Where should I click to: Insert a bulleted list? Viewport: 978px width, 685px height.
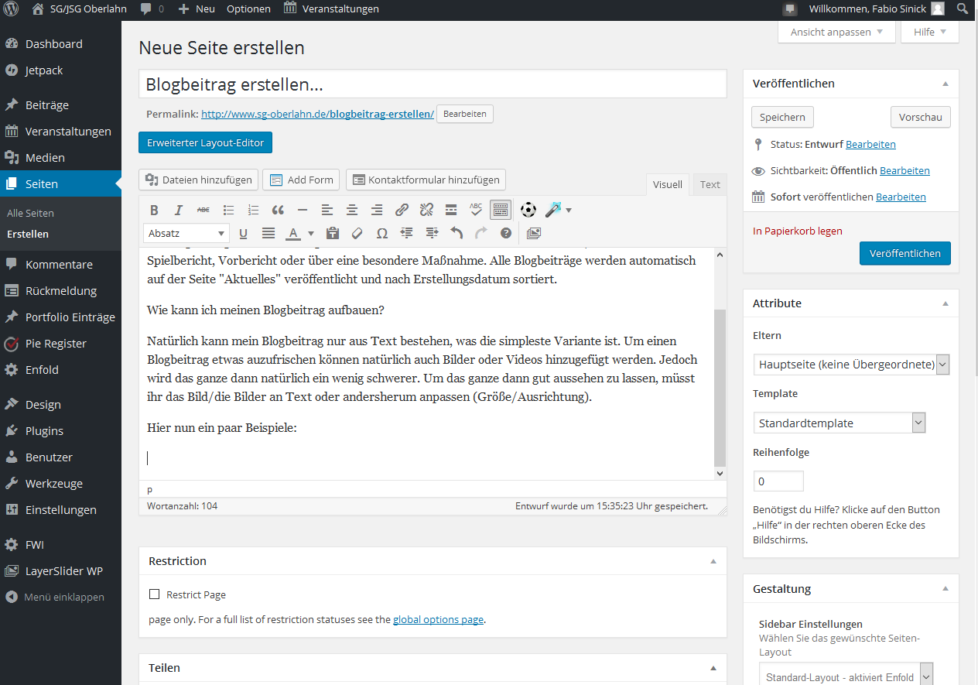228,209
